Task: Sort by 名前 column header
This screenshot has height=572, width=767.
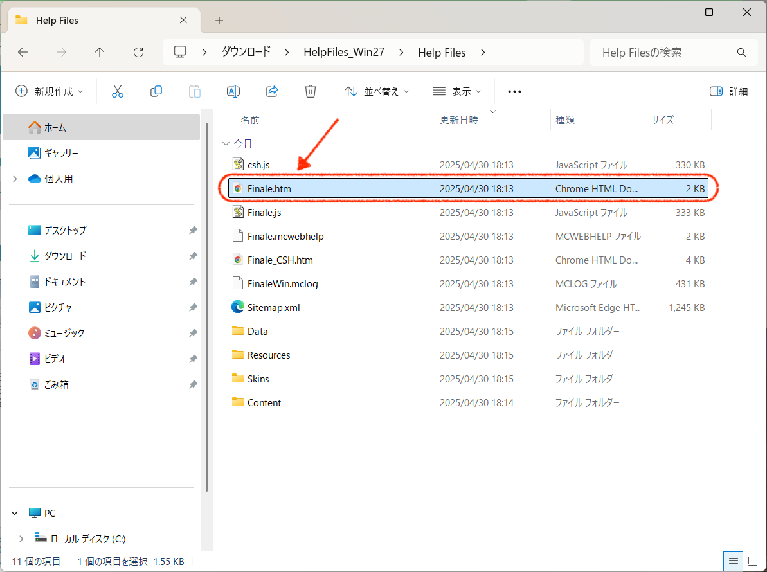Action: pyautogui.click(x=250, y=120)
